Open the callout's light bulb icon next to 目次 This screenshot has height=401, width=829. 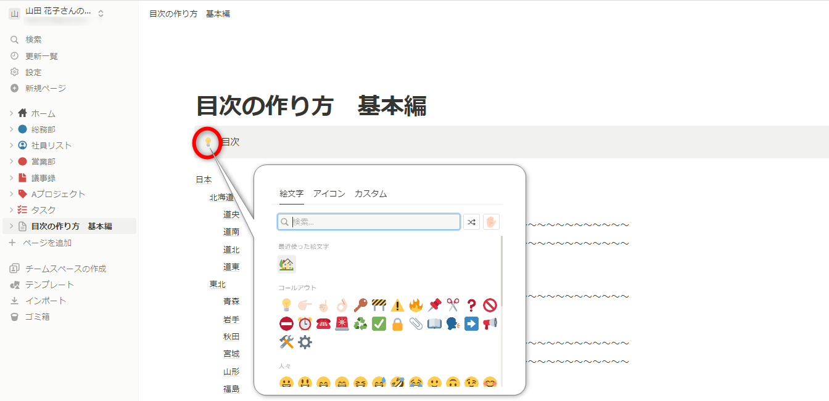coord(208,142)
